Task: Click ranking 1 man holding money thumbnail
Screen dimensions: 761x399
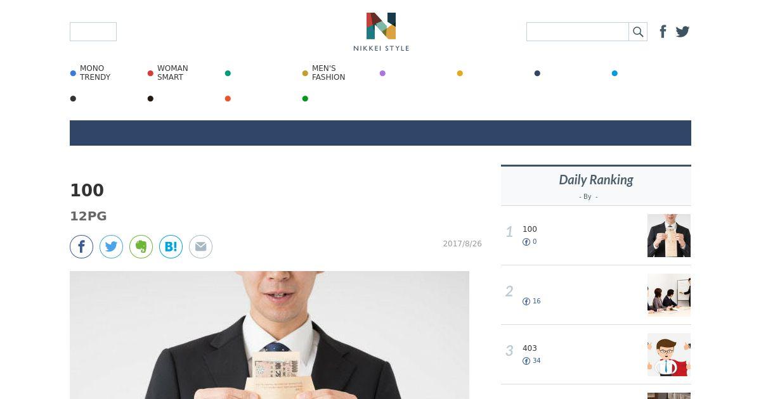Action: point(669,236)
